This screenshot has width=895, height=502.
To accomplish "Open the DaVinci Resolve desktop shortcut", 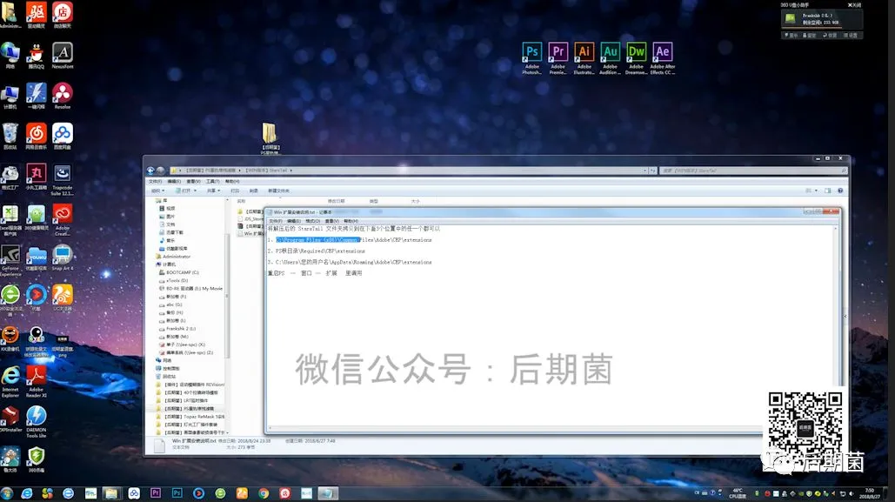I will click(63, 96).
